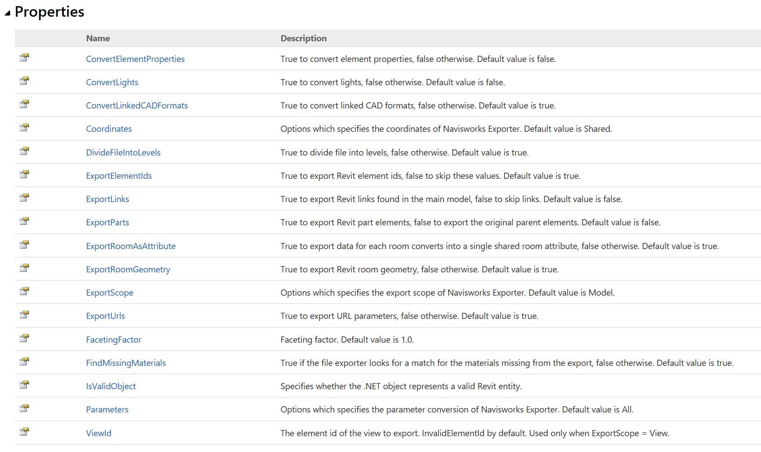Click property icon beside FacetingFactor
Viewport: 761px width, 452px height.
point(24,338)
